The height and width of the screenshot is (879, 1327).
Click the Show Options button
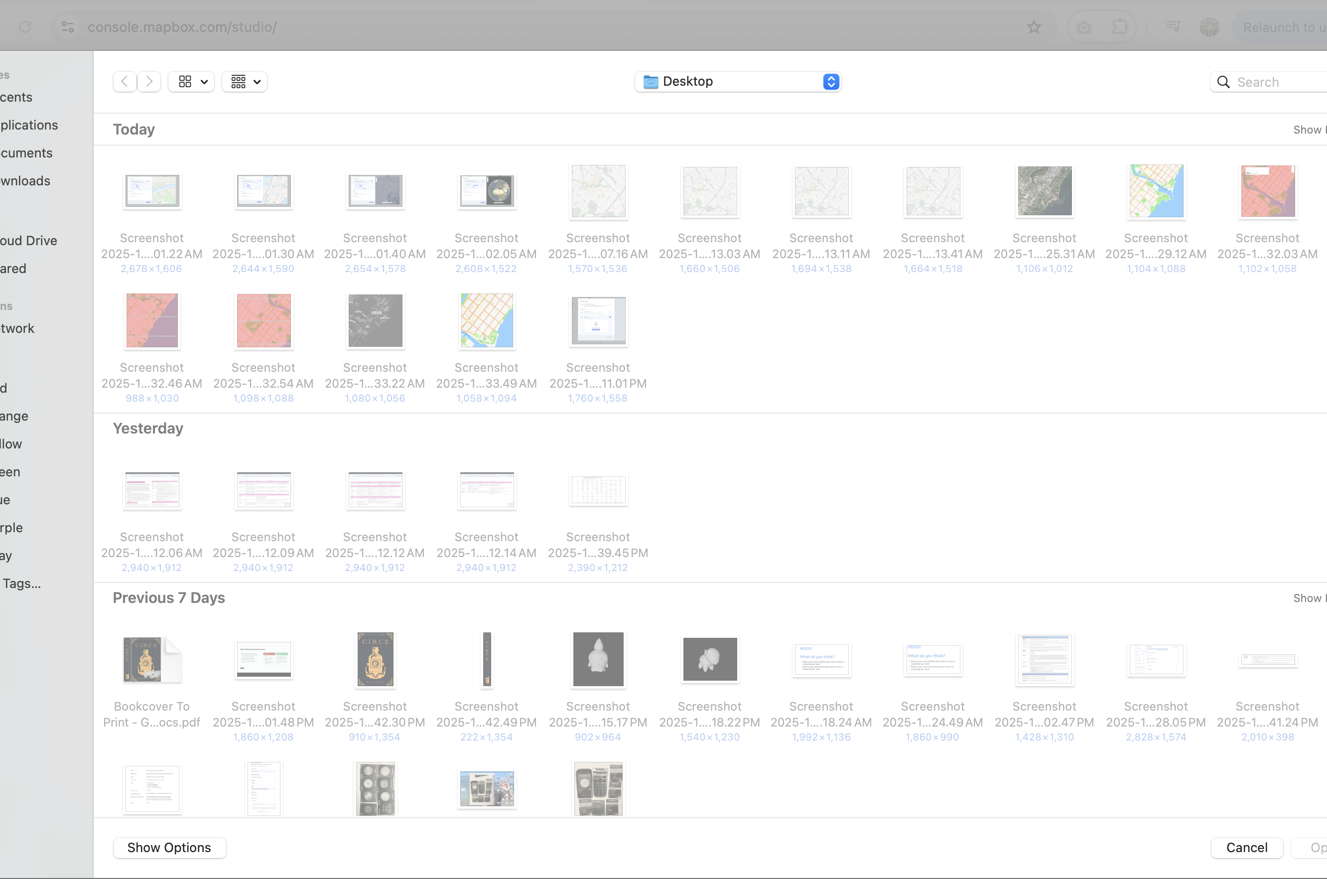(x=169, y=847)
